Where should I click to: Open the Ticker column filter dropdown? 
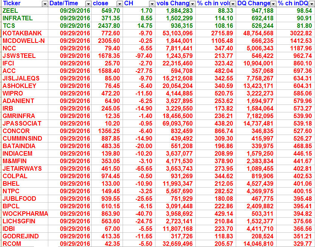pos(45,3)
